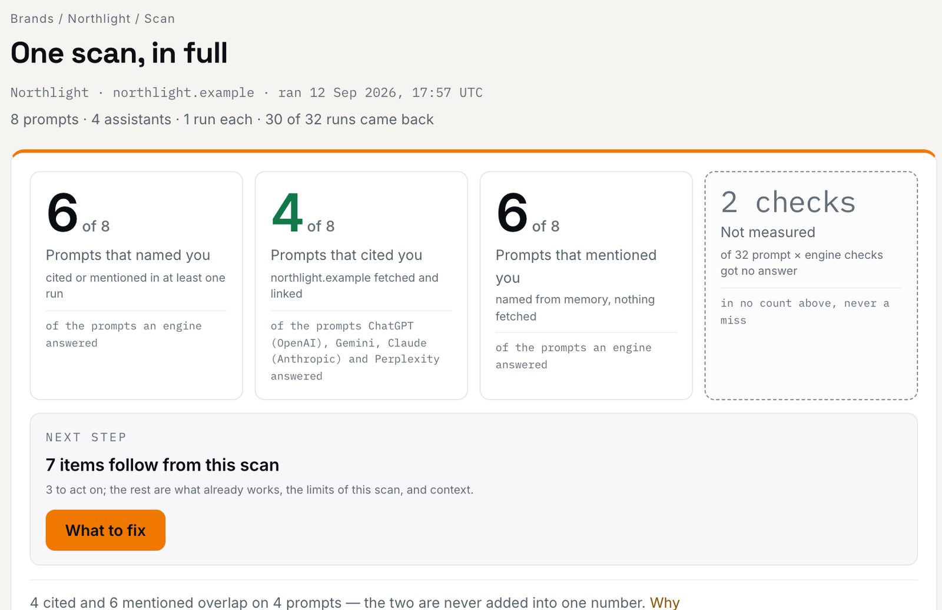Click the scan date line 'ran 12 Sep 2026'
942x610 pixels.
pos(341,92)
